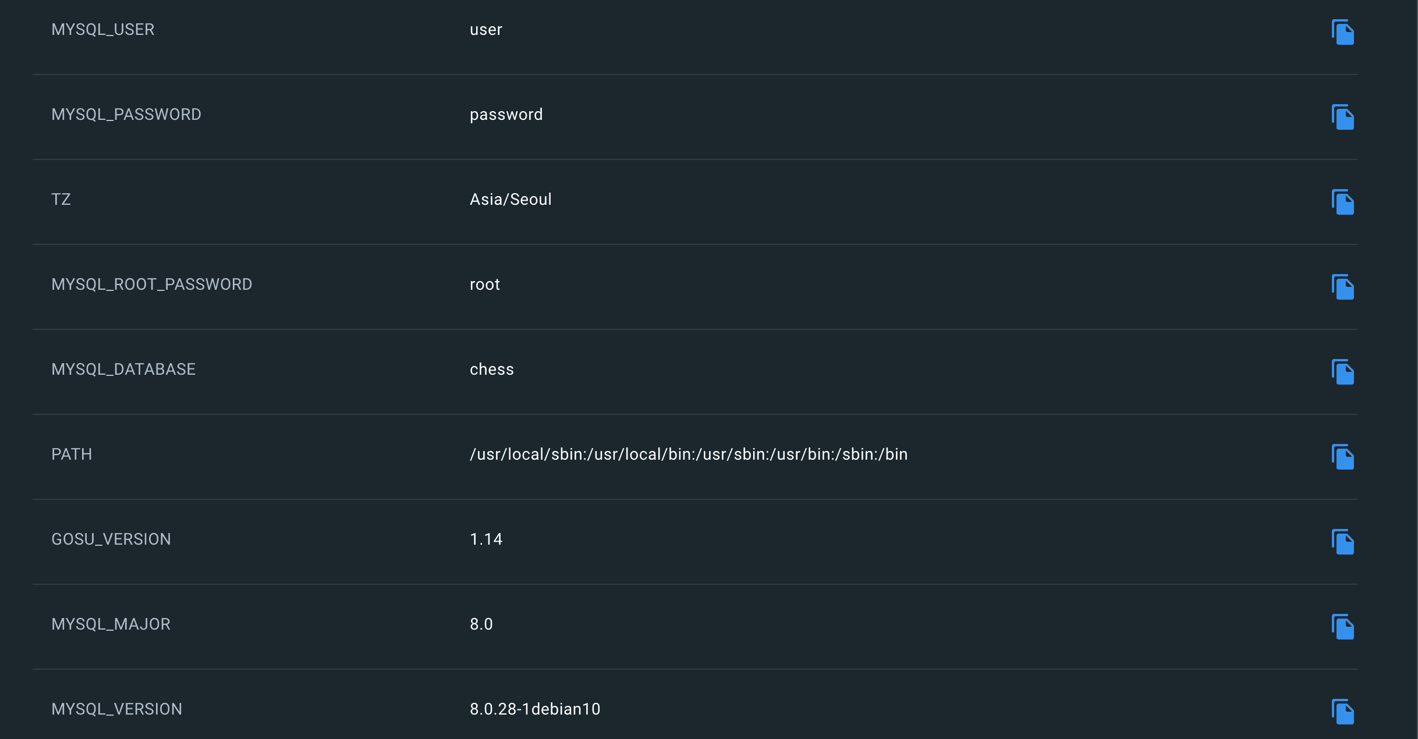1418x739 pixels.
Task: Click the chess database value
Action: pyautogui.click(x=492, y=370)
